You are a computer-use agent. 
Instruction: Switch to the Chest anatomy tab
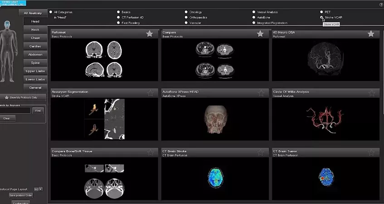[x=35, y=38]
